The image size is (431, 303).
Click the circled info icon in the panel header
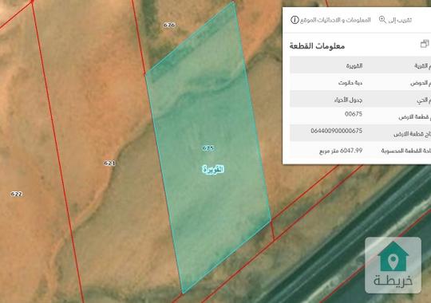pos(295,20)
